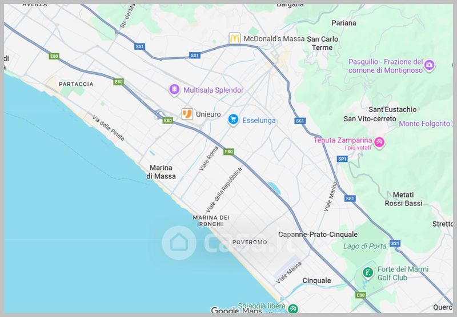This screenshot has width=457, height=317.
Task: Click the Partaccia district label
Action: point(76,84)
